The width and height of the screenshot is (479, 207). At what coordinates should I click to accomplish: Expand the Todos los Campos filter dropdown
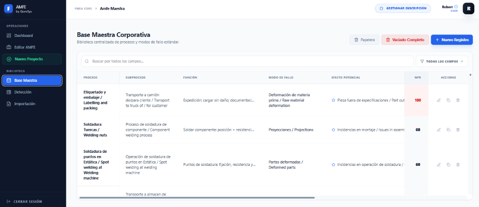[x=442, y=61]
